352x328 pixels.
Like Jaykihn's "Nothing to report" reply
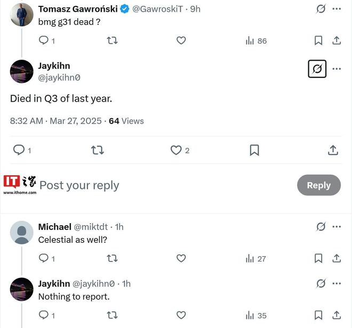tap(181, 315)
